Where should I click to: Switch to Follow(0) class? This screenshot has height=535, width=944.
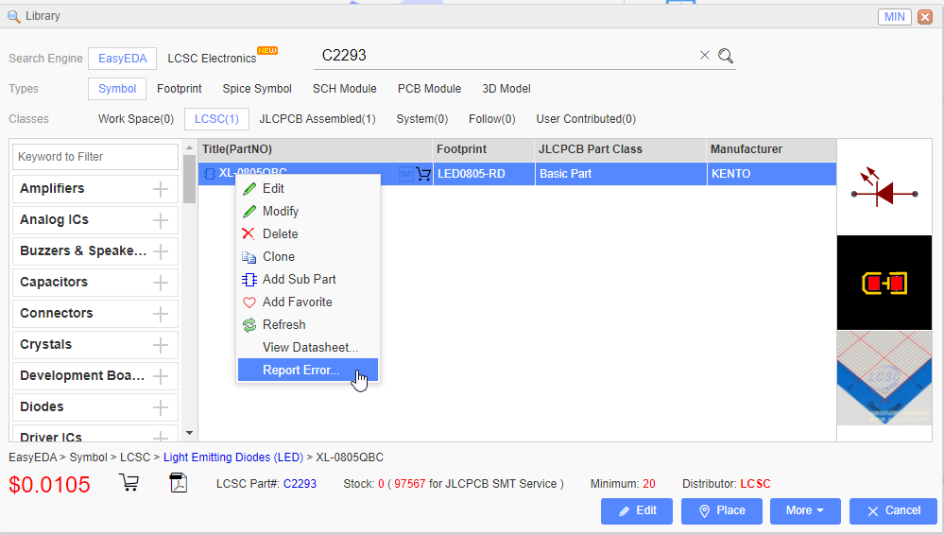click(x=492, y=119)
